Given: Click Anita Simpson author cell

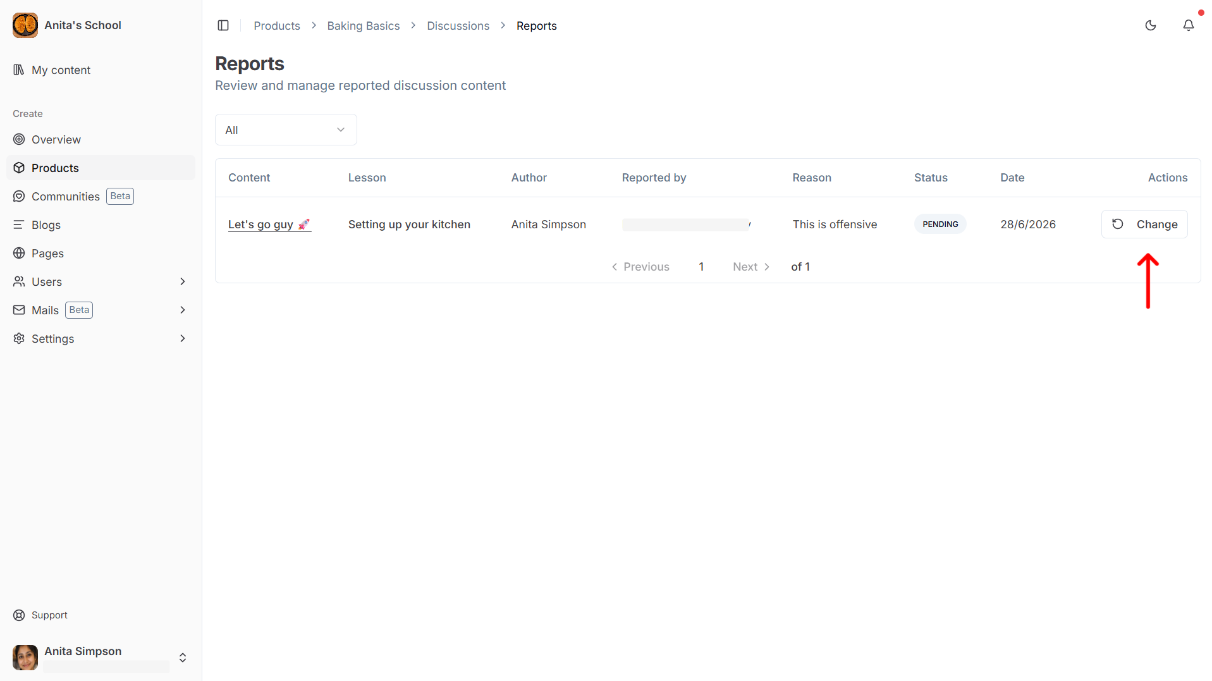Looking at the screenshot, I should [549, 224].
